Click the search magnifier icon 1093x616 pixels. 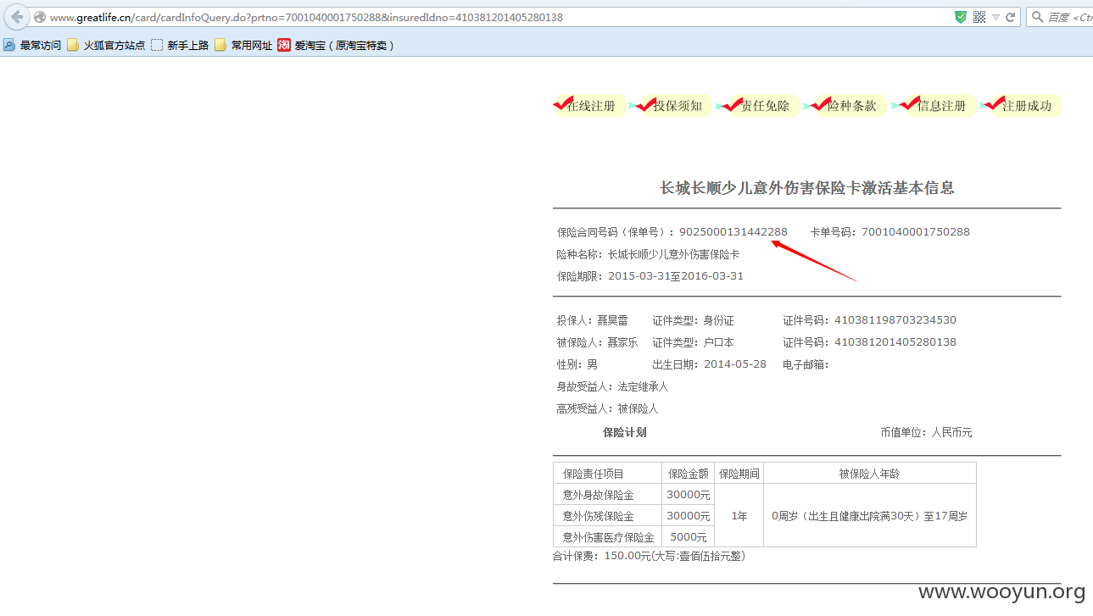point(1038,17)
